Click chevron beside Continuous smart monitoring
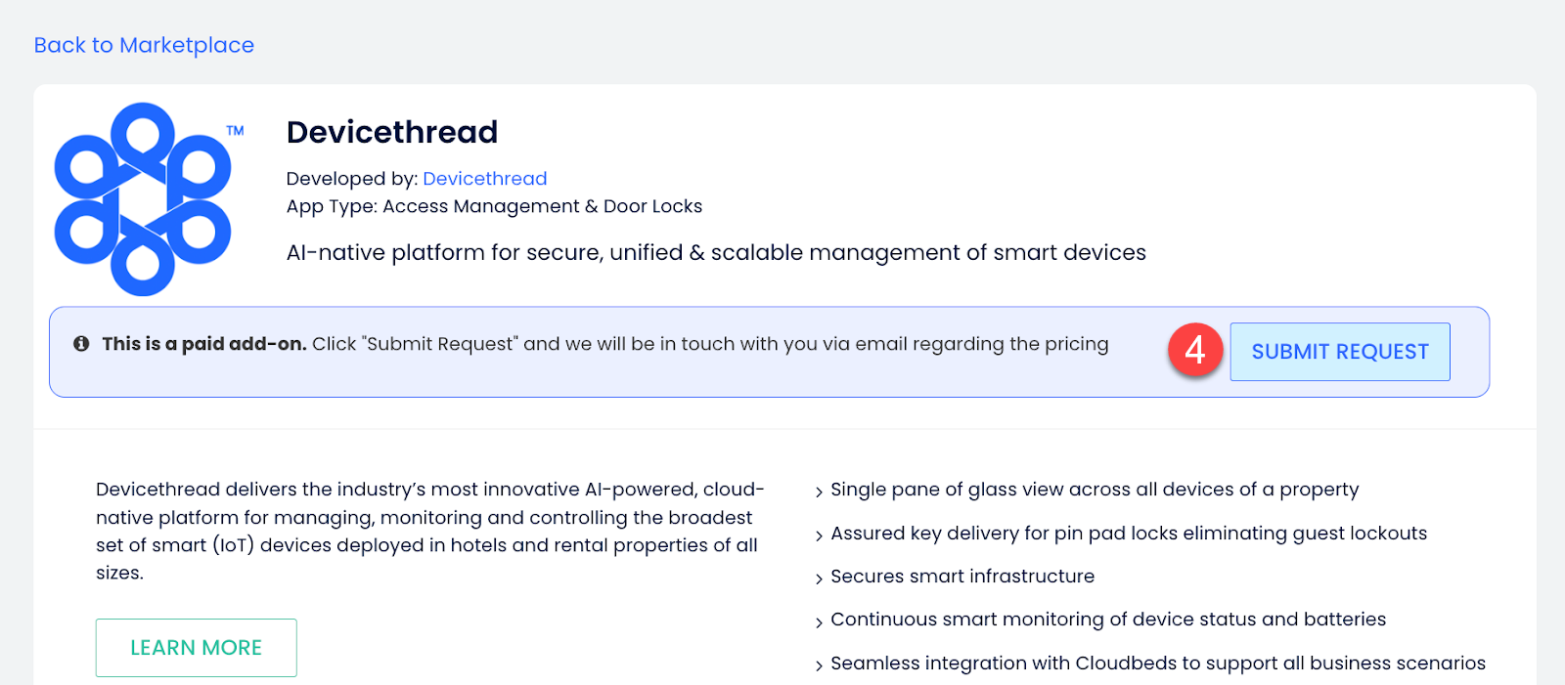Image resolution: width=1565 pixels, height=685 pixels. click(819, 621)
